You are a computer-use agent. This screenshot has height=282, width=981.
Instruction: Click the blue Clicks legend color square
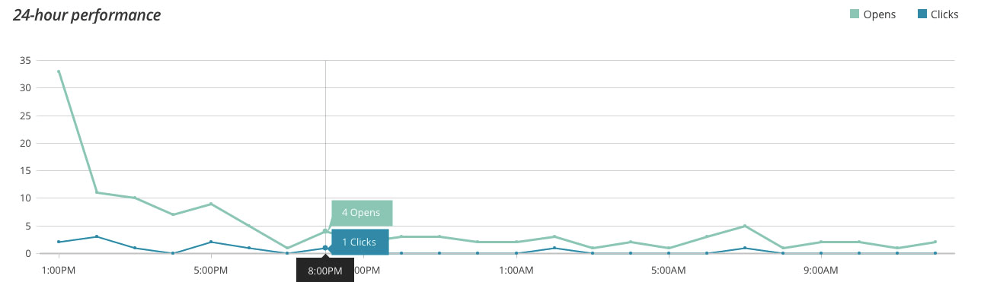tap(922, 14)
